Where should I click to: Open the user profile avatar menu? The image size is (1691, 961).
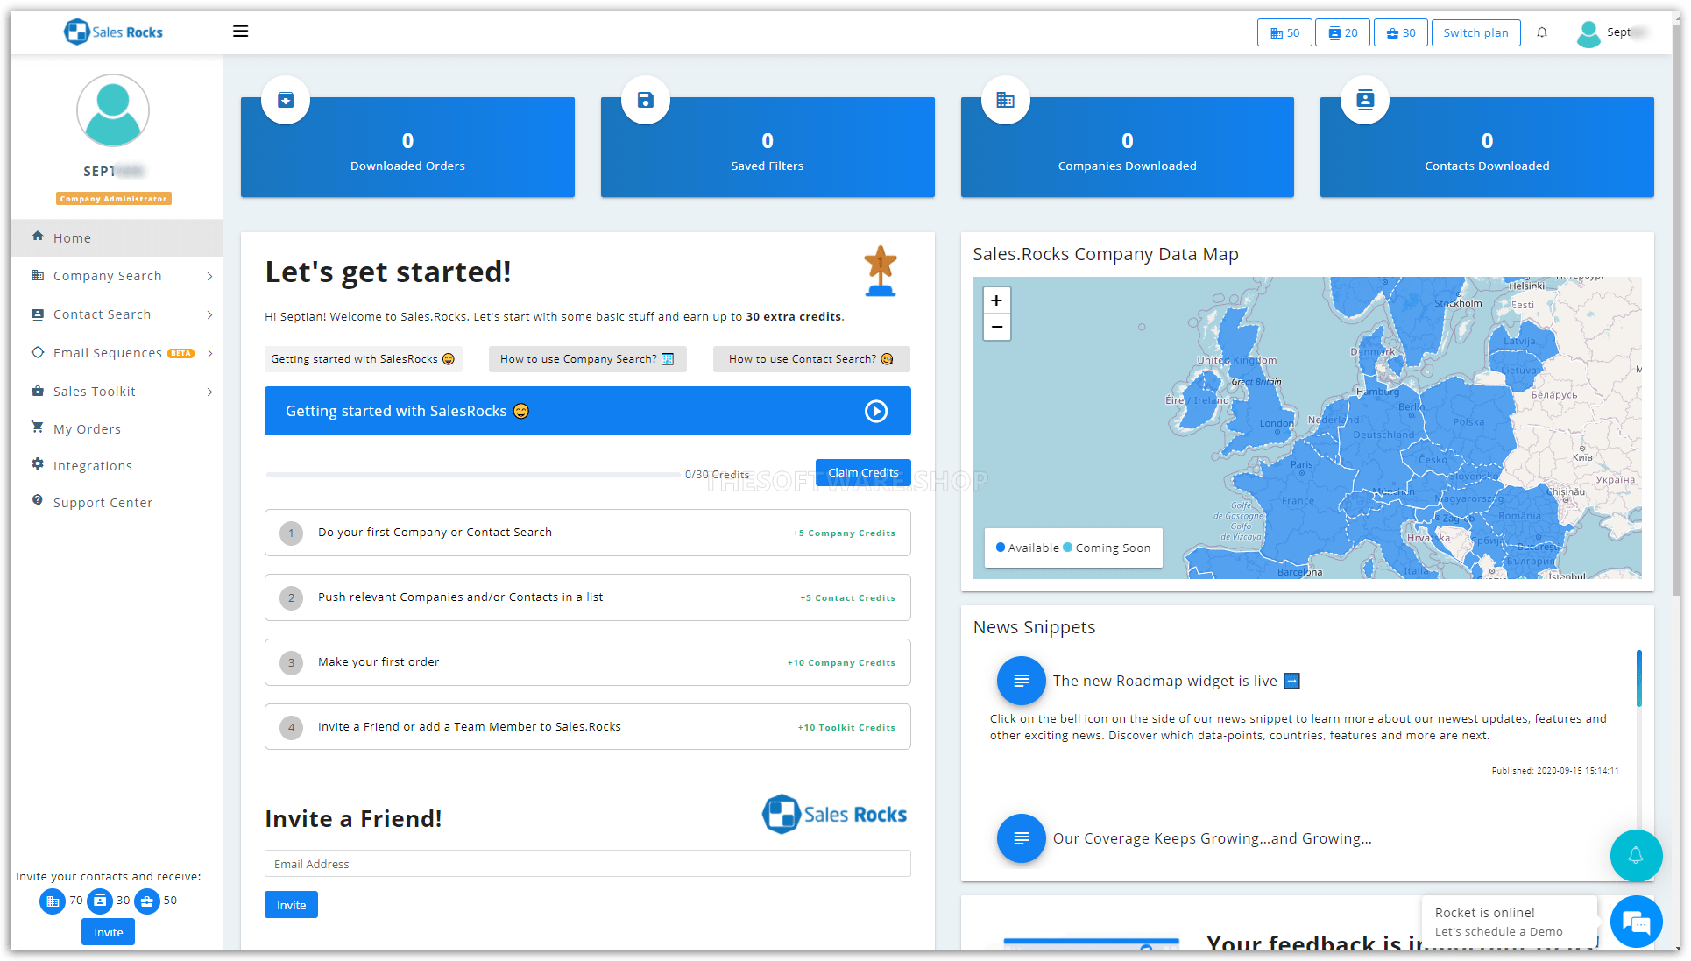1588,34
